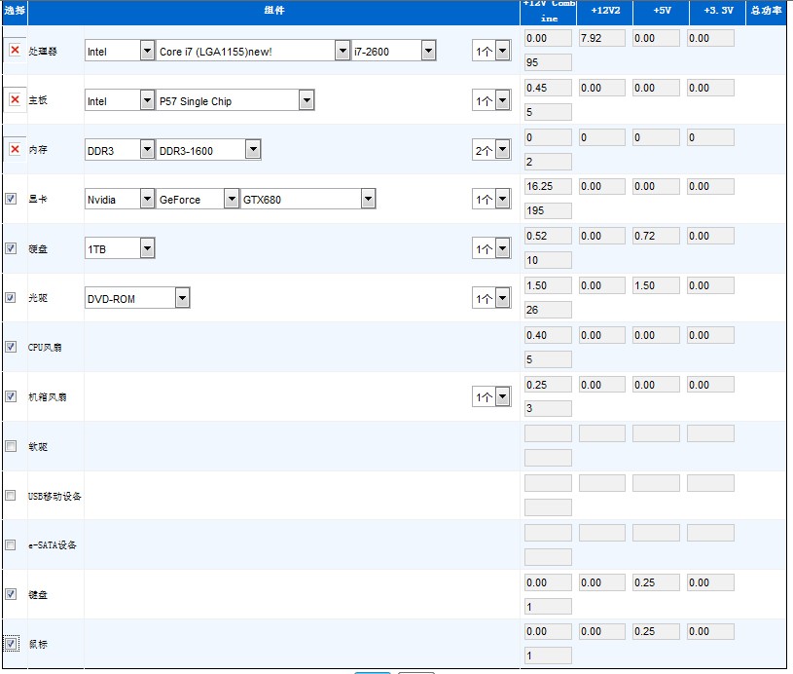Toggle the 机箱风扇 checkbox

pos(11,396)
